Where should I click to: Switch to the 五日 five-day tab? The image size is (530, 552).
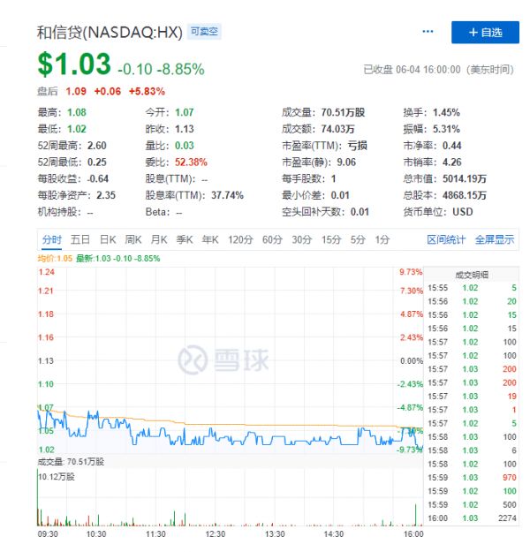pos(80,239)
